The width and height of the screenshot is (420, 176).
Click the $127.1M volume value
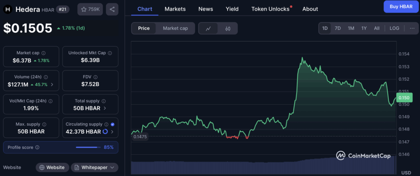[18, 85]
